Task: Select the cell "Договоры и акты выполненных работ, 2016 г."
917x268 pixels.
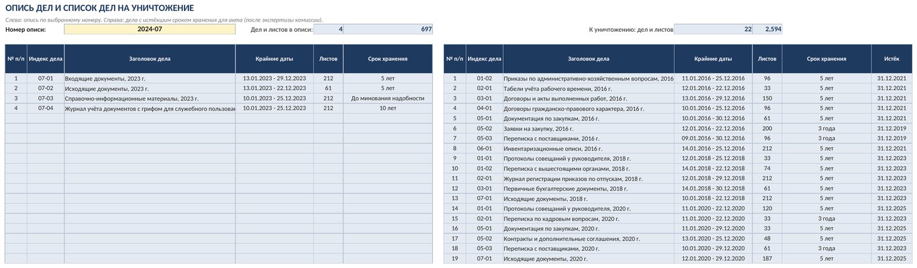Action: pyautogui.click(x=588, y=98)
